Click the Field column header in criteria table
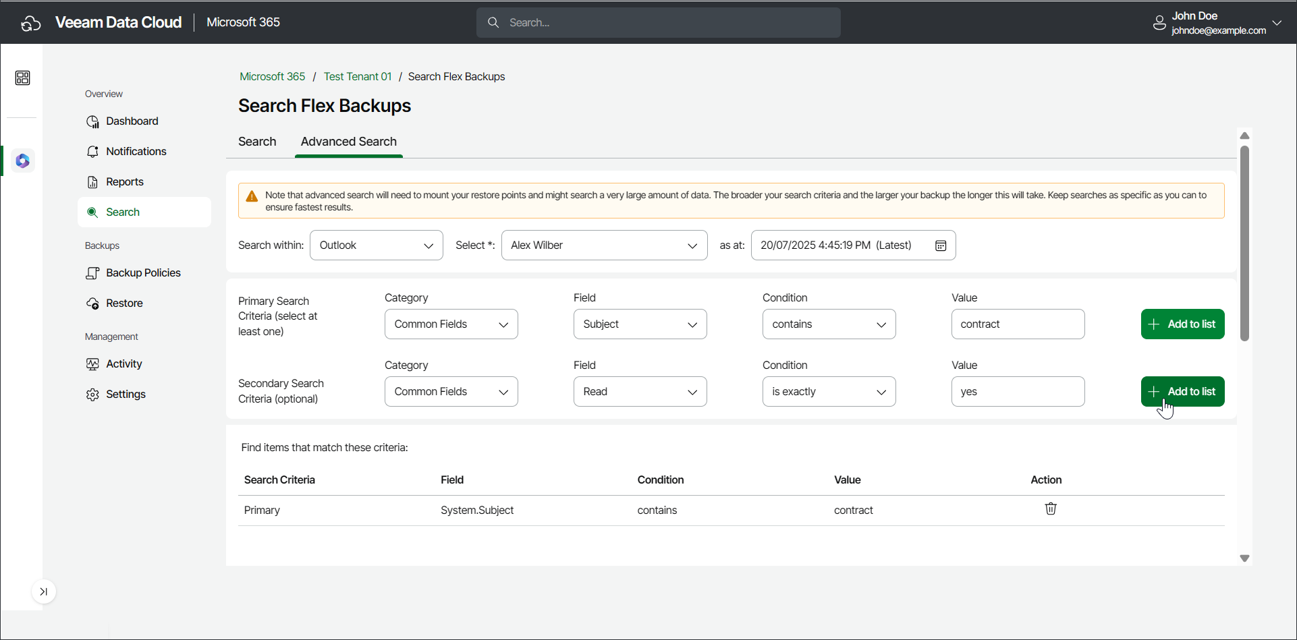This screenshot has width=1297, height=640. [452, 480]
